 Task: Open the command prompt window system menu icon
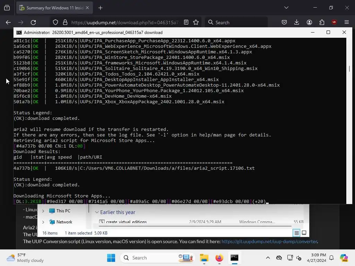coord(19,33)
